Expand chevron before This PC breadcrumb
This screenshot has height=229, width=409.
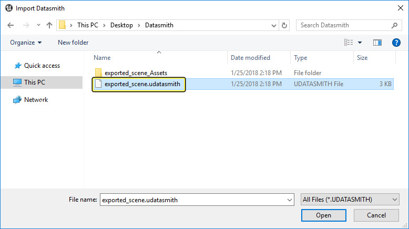click(x=71, y=25)
